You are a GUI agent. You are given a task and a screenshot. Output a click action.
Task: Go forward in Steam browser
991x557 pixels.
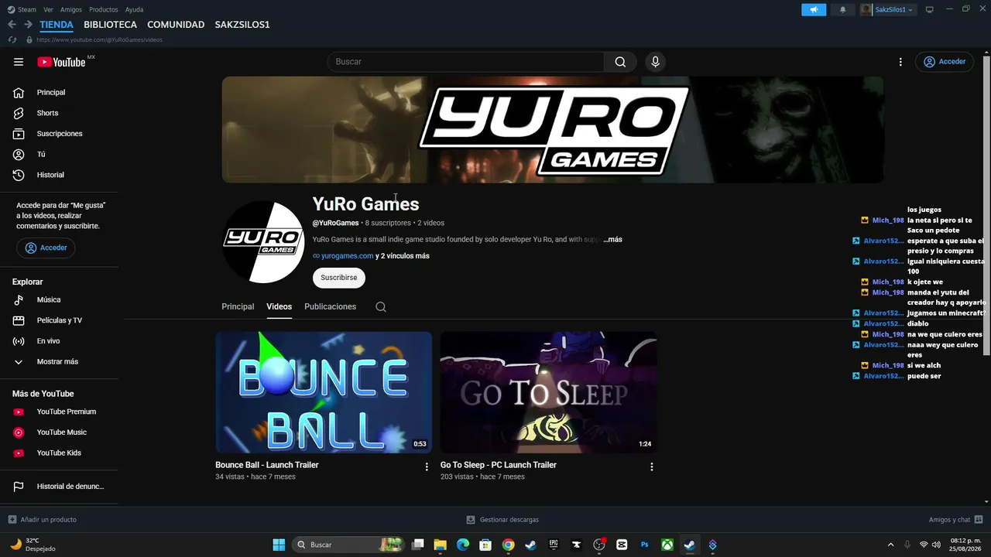click(x=28, y=25)
